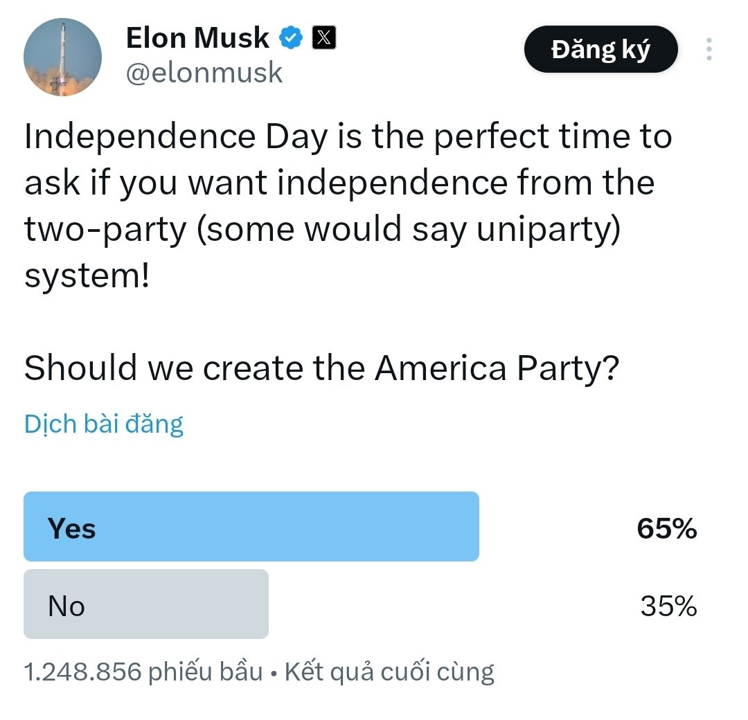Click the Đăng ký subscribe button
The image size is (748, 720).
pos(600,49)
